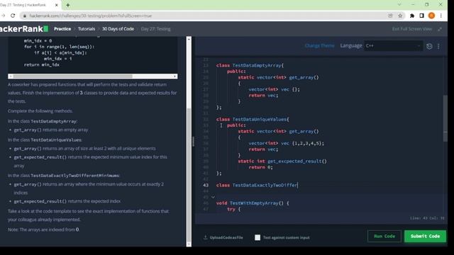Viewport: 454px width, 255px height.
Task: Click 'void TestWithEmptyArray() {' line
Action: (253, 203)
